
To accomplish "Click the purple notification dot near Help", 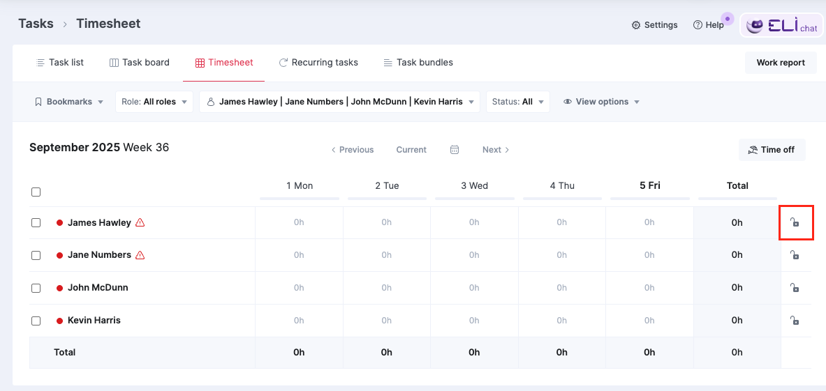I will click(728, 19).
